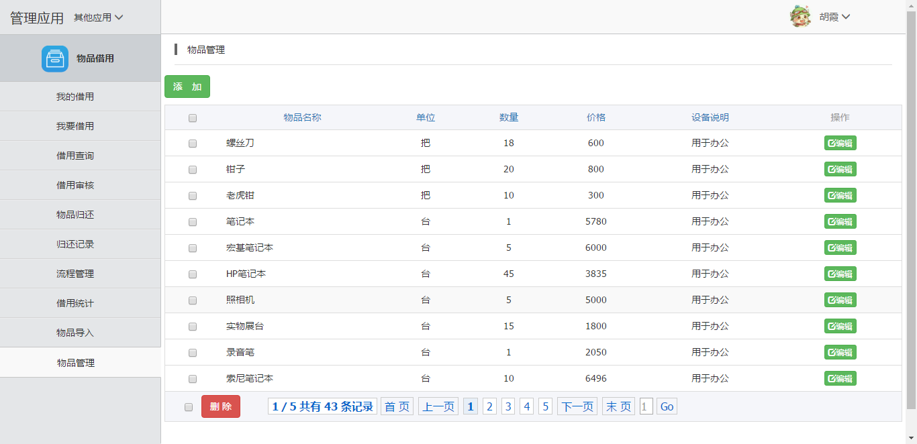The width and height of the screenshot is (917, 444).
Task: Sort by the 物品名称 column header
Action: (302, 117)
